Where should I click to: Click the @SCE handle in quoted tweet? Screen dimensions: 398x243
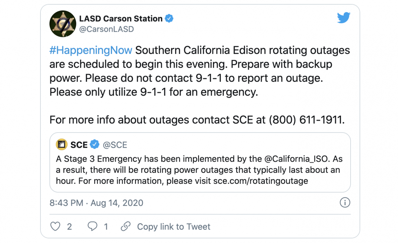point(115,145)
